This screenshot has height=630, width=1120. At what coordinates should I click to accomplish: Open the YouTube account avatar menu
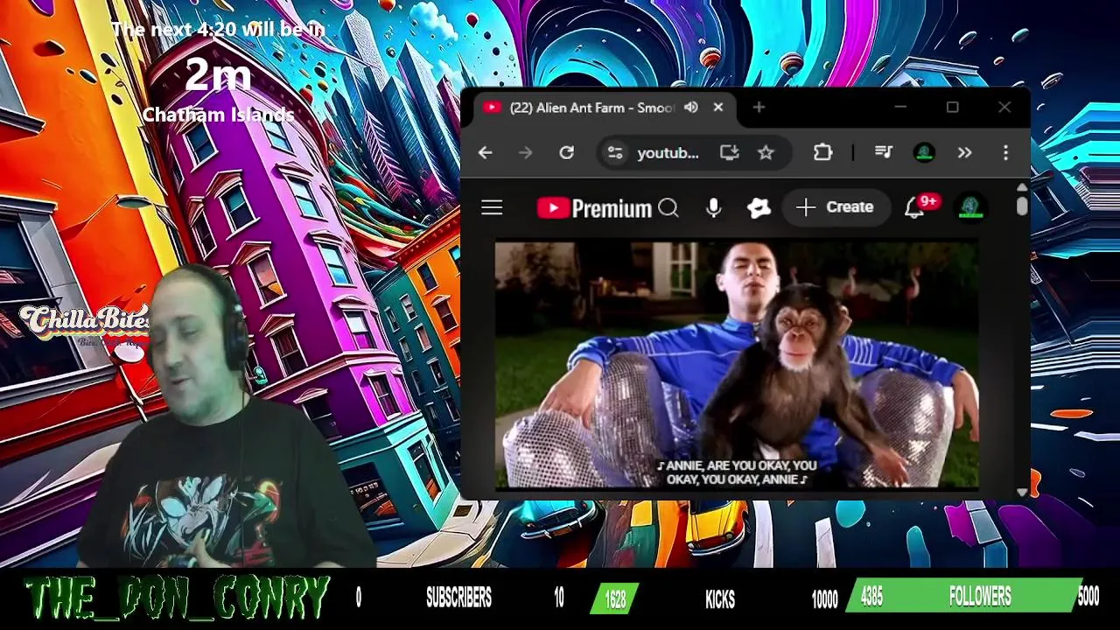pos(969,207)
